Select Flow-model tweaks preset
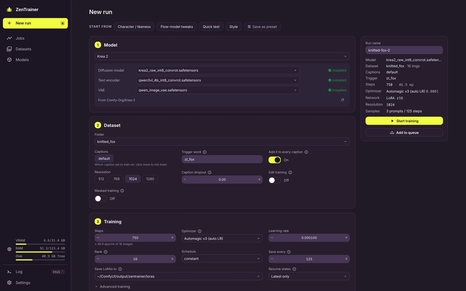 coord(177,26)
